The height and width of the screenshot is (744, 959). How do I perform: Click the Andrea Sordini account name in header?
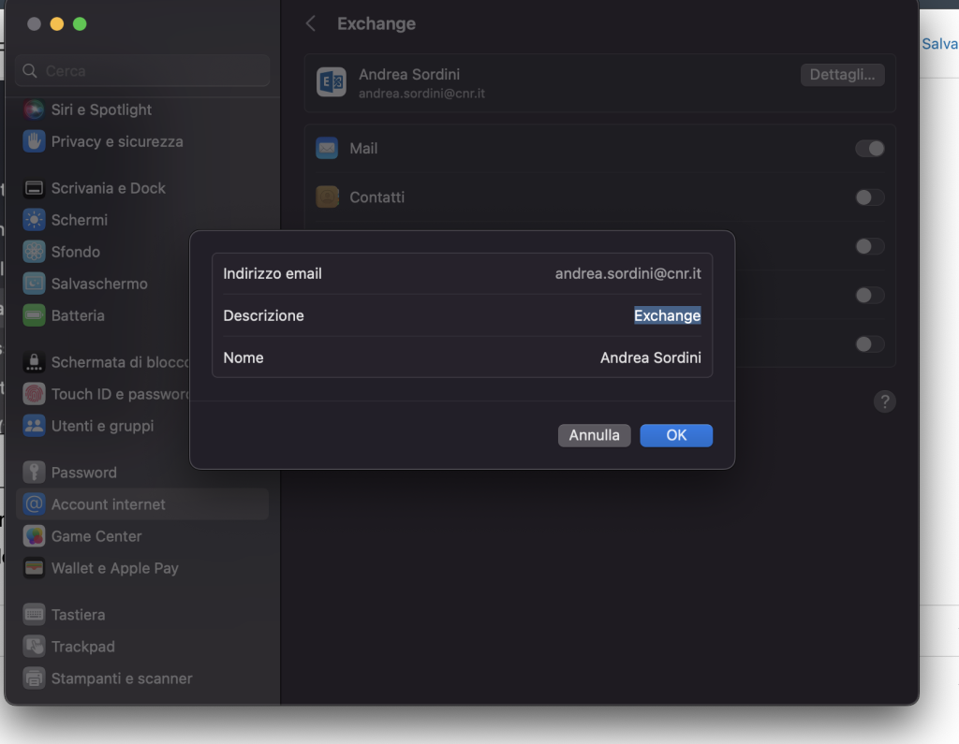point(409,74)
